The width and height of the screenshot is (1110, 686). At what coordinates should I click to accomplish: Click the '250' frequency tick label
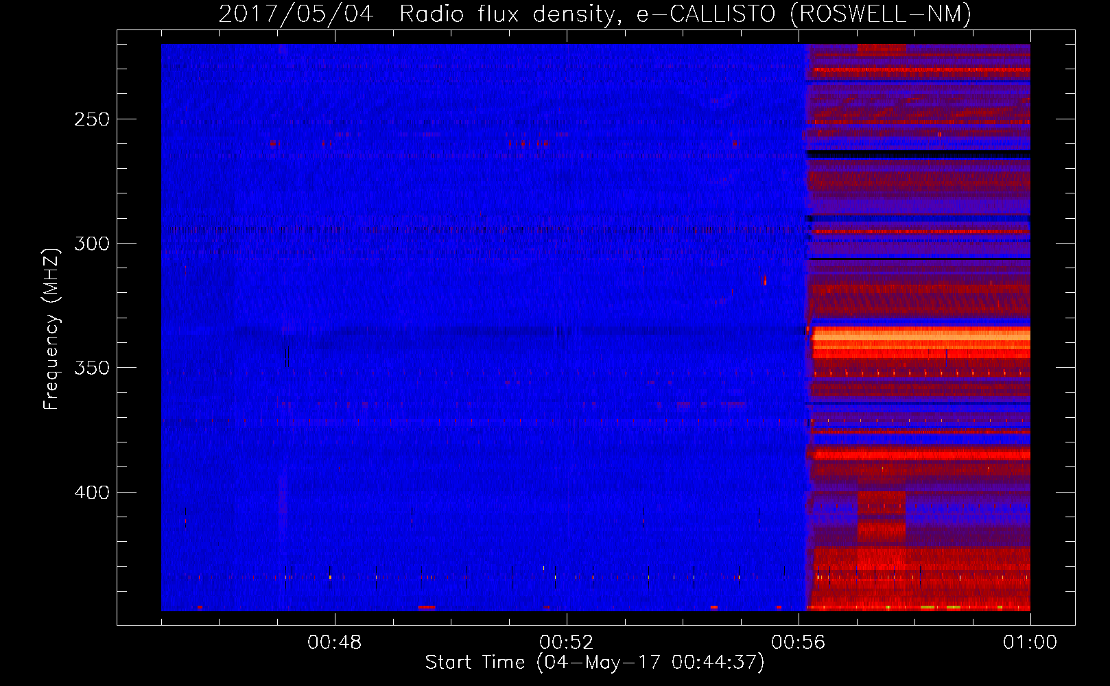pos(92,119)
